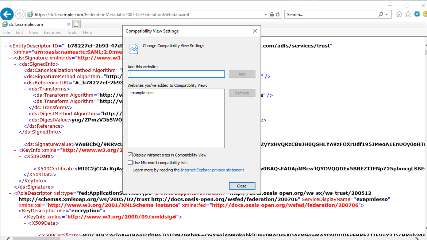Image resolution: width=427 pixels, height=240 pixels.
Task: Collapse the ds:Transforms XML node
Action: tap(25, 89)
